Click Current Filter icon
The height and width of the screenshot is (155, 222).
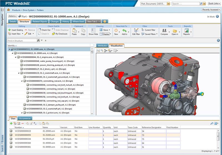[143, 30]
